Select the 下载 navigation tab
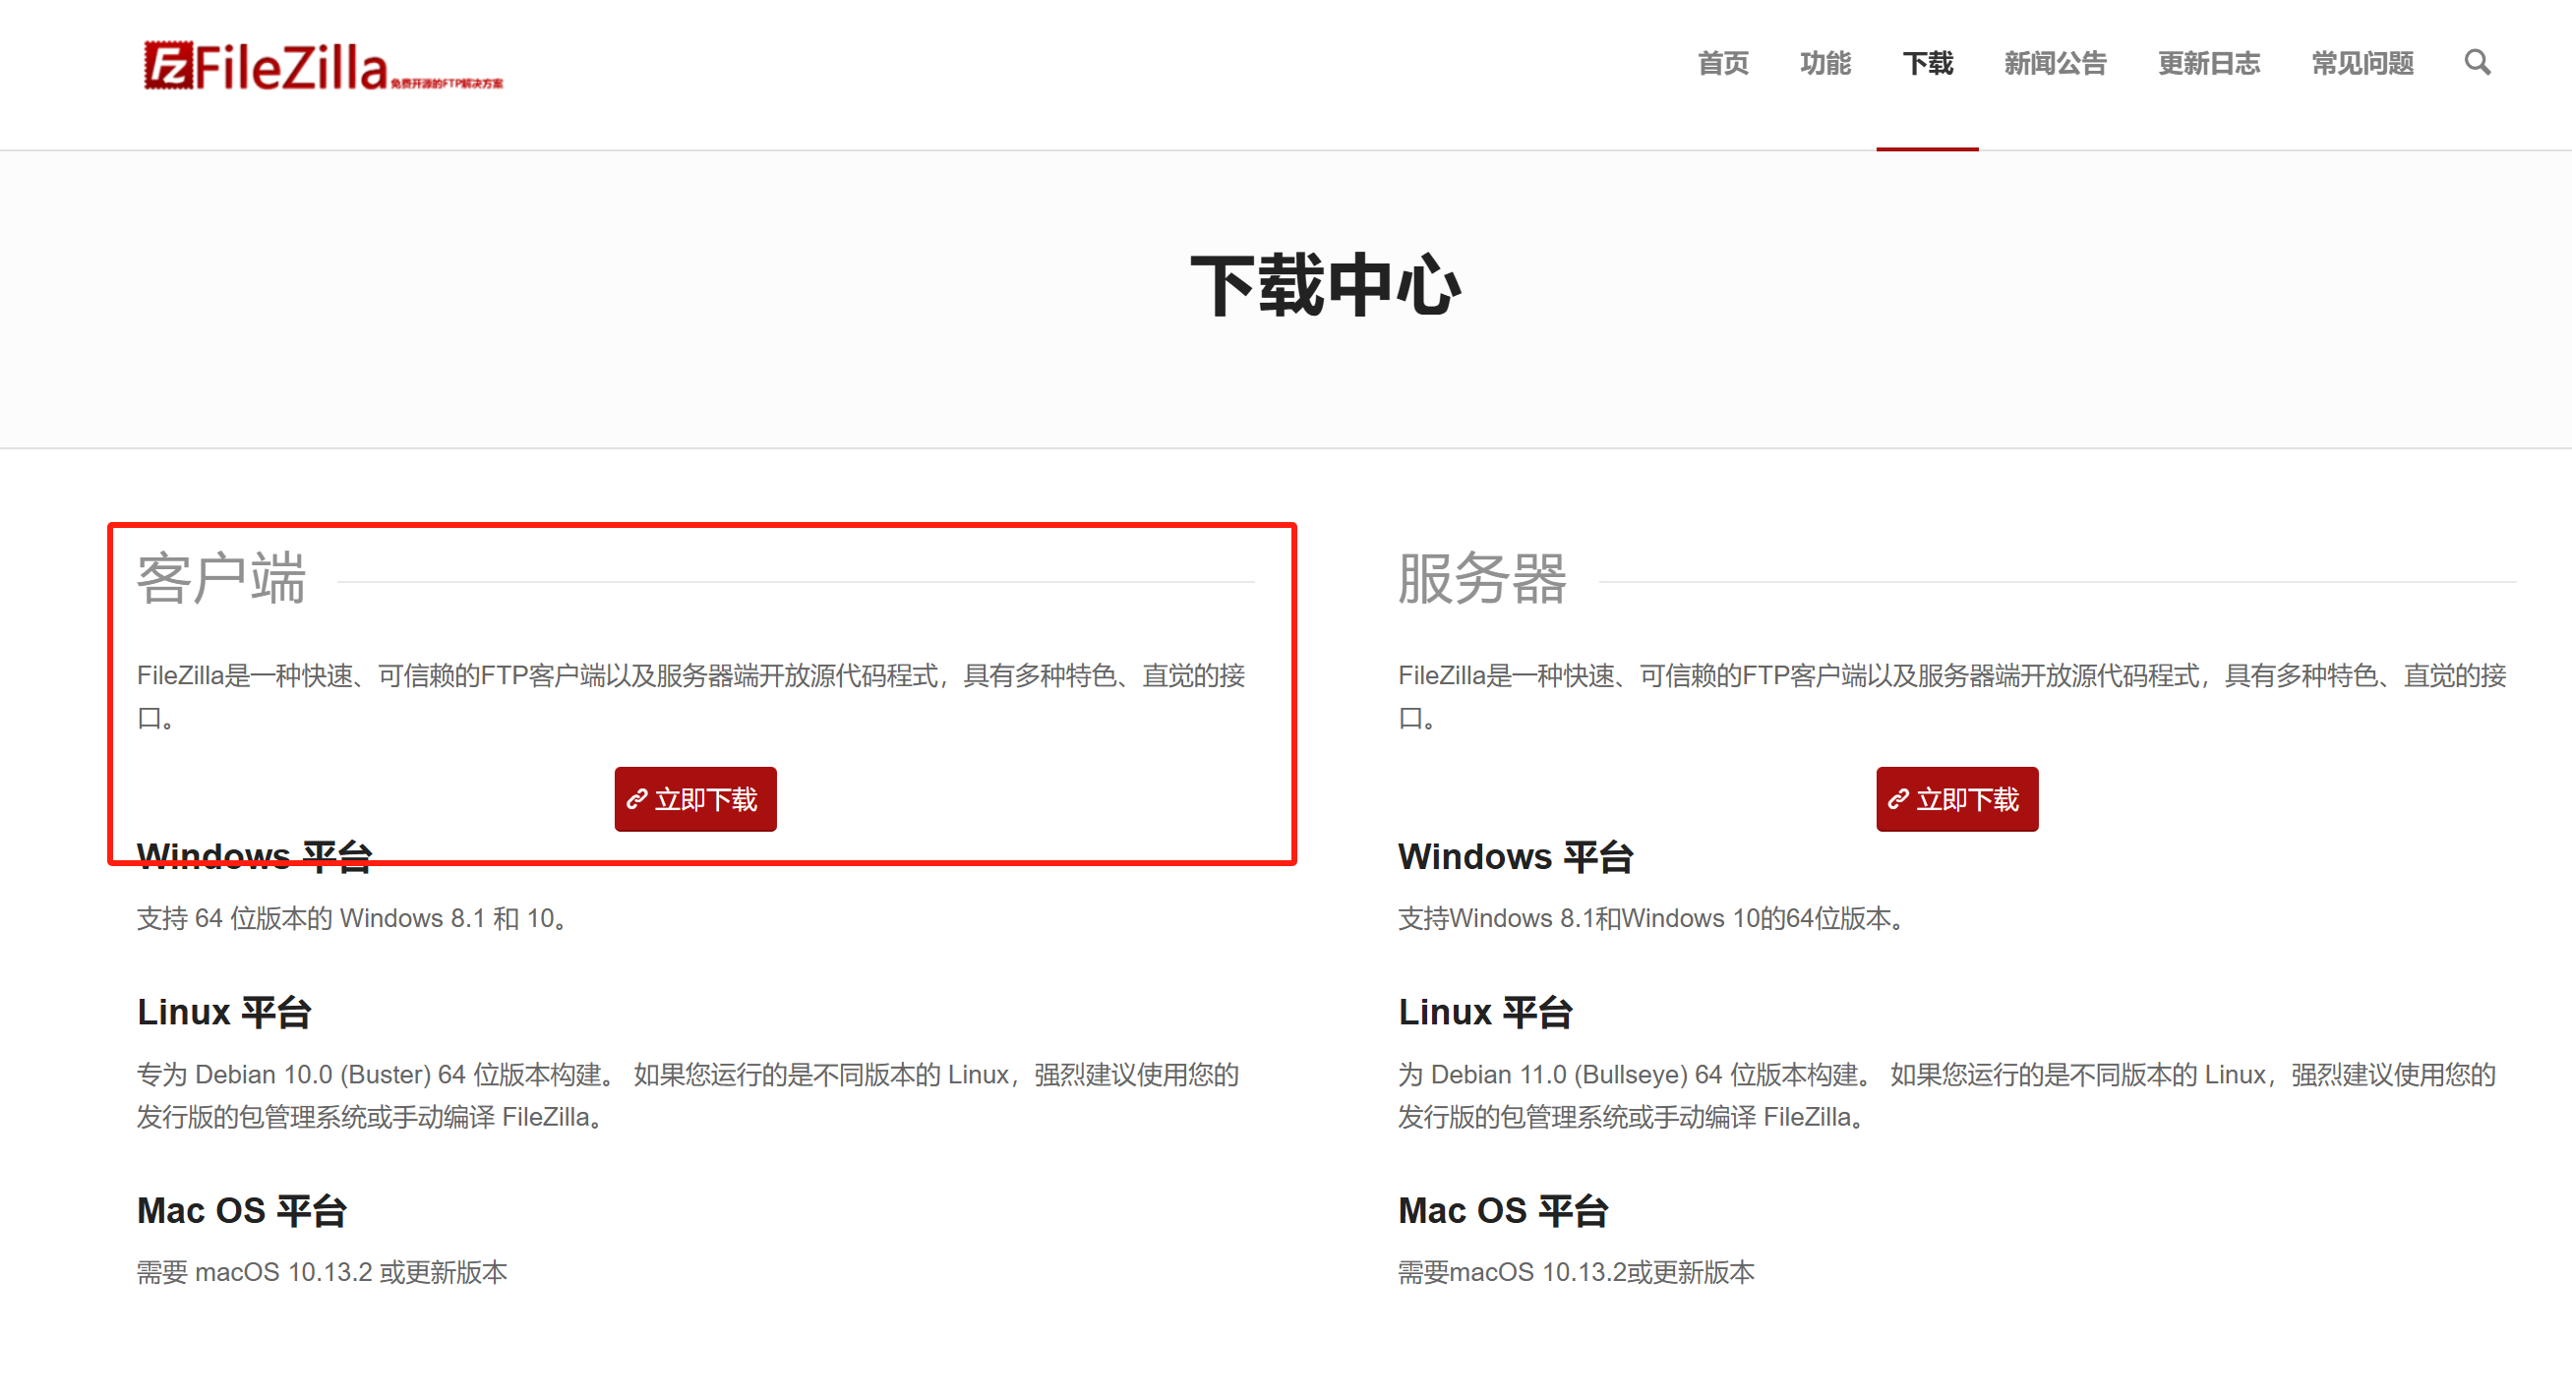The image size is (2572, 1397). pyautogui.click(x=1927, y=64)
